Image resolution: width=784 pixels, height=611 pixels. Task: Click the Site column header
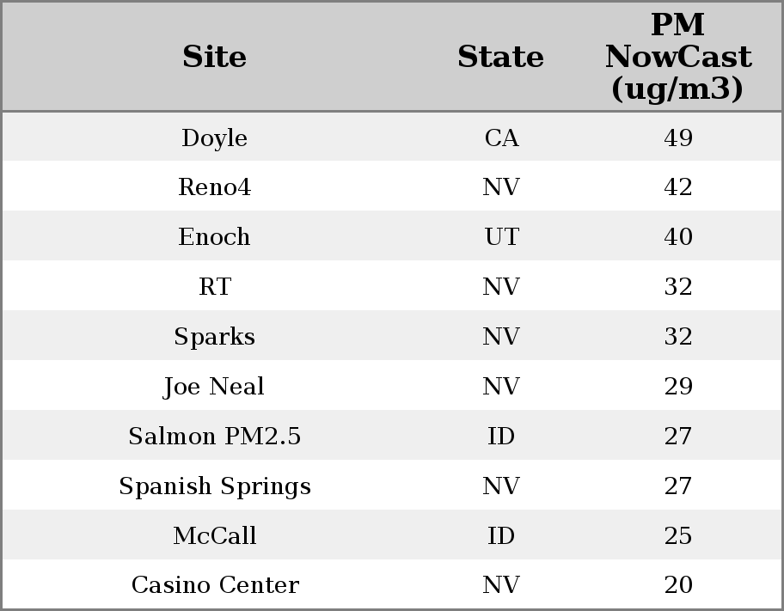(214, 58)
